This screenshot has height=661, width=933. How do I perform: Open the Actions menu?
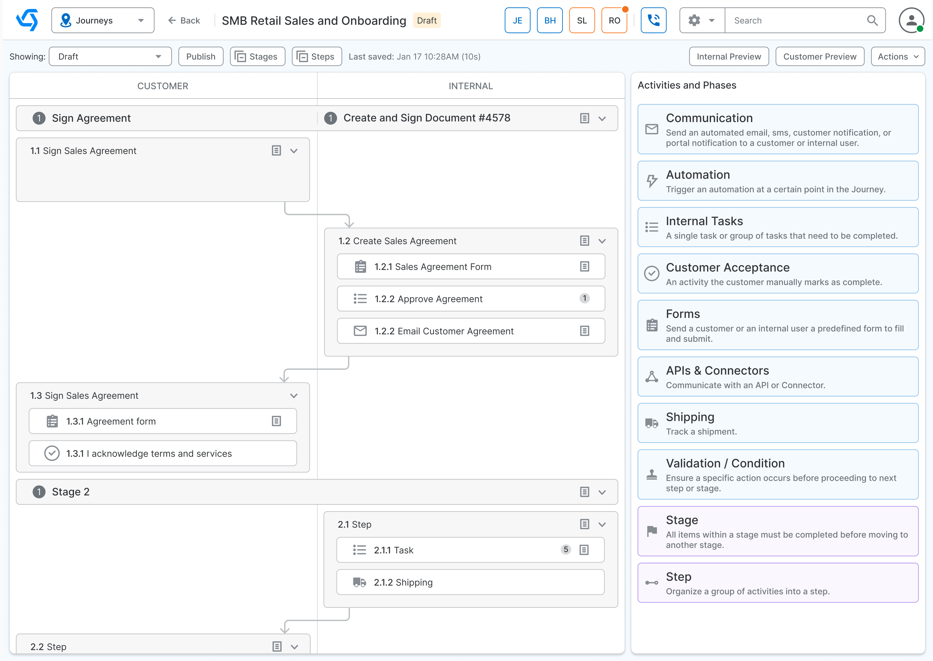(x=898, y=56)
